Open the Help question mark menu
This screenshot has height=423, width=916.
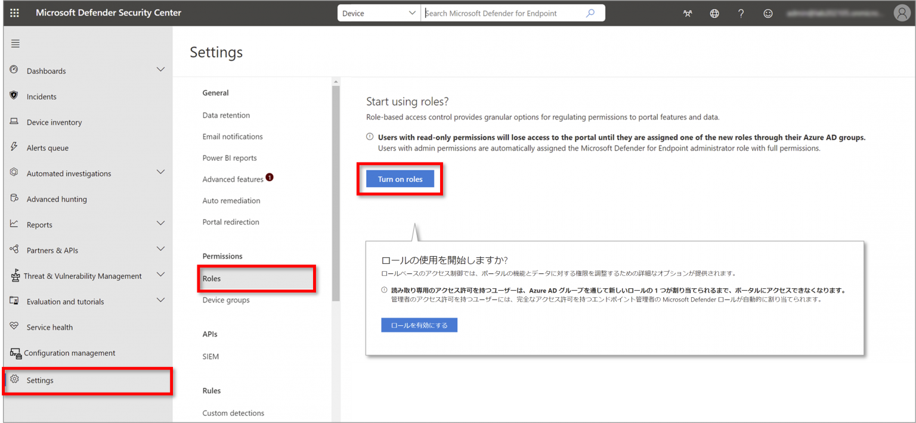(x=741, y=13)
